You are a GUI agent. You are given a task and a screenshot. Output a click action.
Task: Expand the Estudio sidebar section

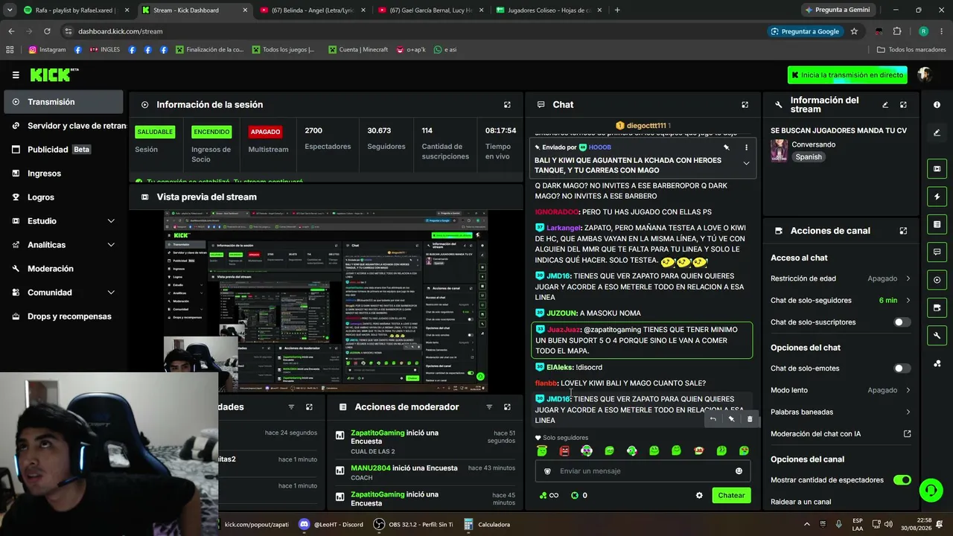(x=63, y=221)
